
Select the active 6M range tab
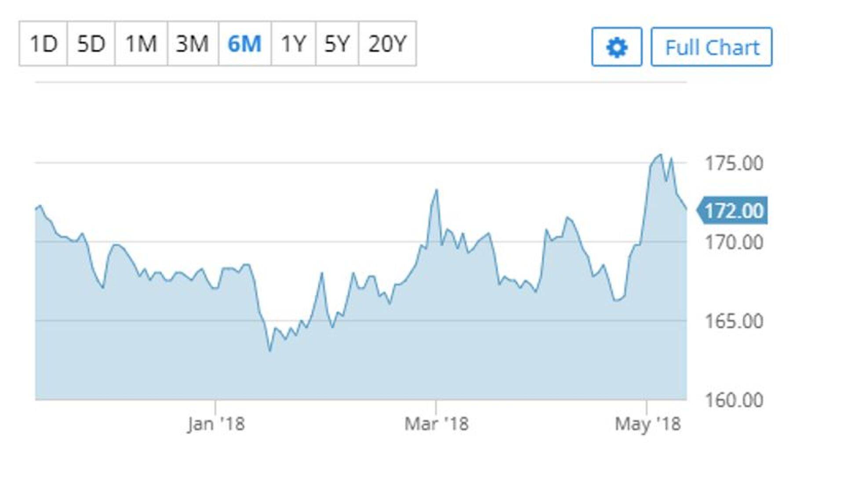244,44
